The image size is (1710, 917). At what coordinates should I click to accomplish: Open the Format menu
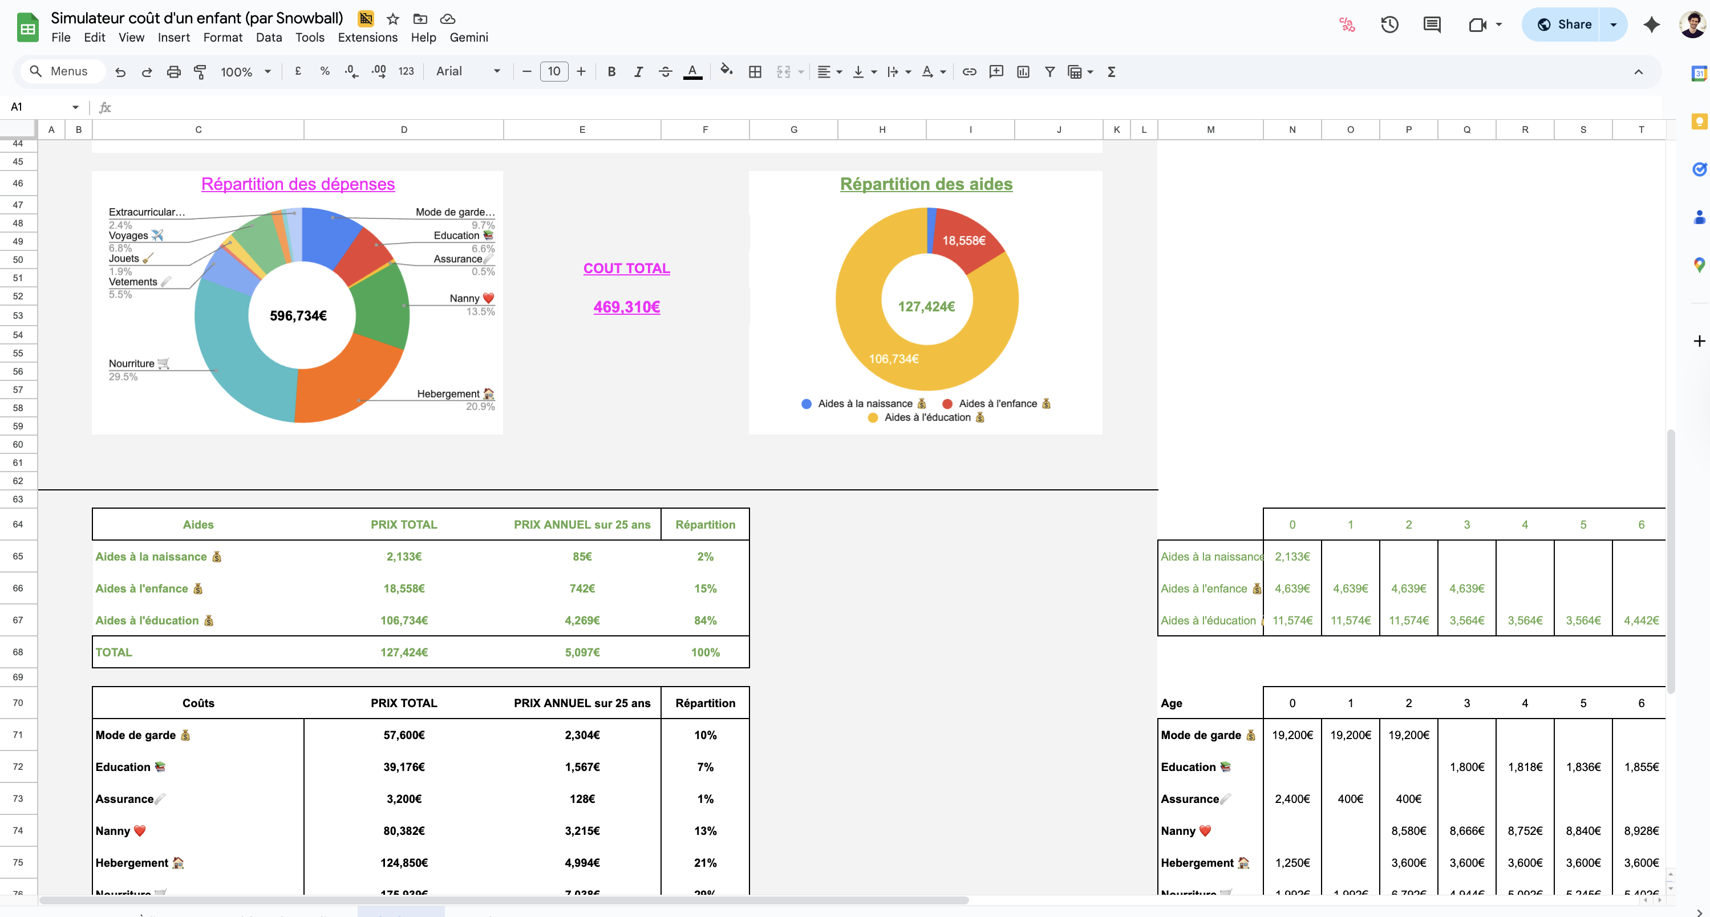click(x=222, y=37)
